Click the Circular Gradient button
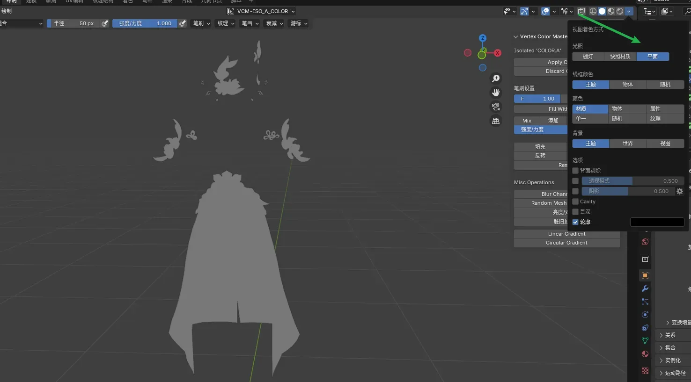 coord(566,243)
